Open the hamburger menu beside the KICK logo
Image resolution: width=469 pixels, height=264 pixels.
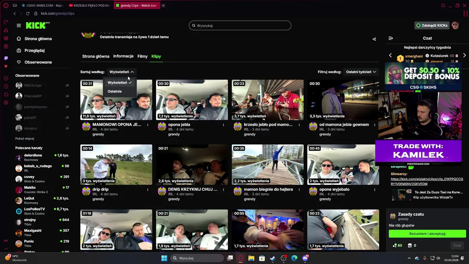(19, 25)
